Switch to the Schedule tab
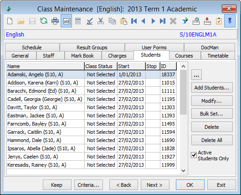This screenshot has height=195, width=241. (x=32, y=47)
